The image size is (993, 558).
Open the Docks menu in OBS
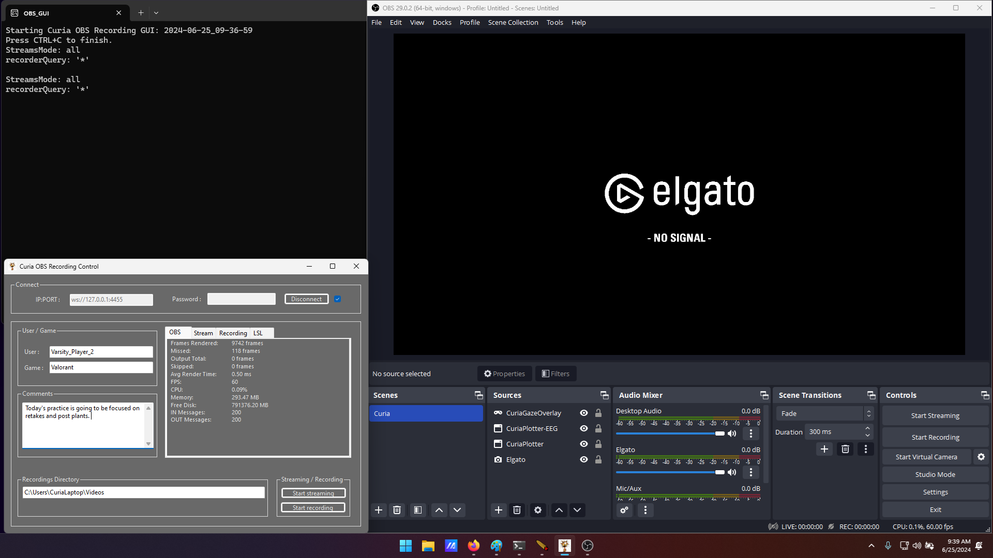[x=442, y=23]
